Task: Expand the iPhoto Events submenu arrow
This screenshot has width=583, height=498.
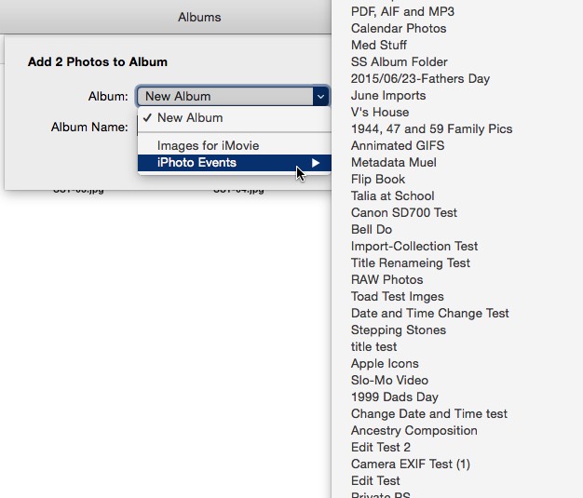Action: (316, 163)
